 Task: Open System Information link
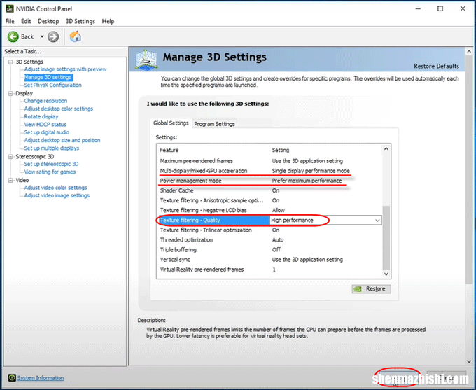pos(41,378)
